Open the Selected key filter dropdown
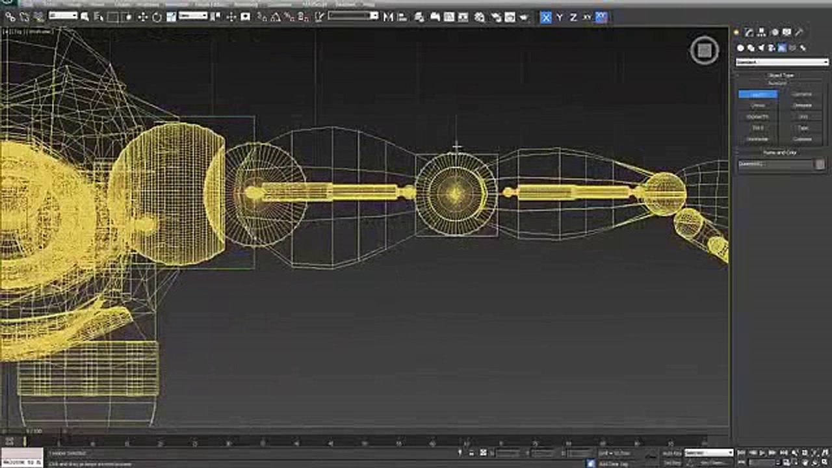Image resolution: width=832 pixels, height=468 pixels. coord(708,453)
